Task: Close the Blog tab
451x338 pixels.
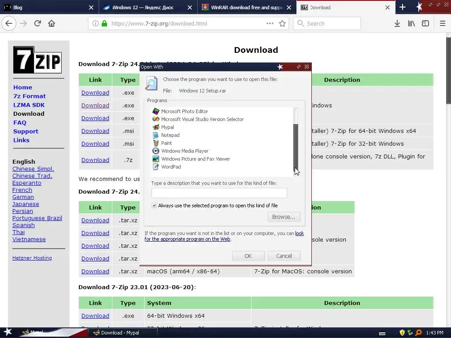Action: click(91, 7)
